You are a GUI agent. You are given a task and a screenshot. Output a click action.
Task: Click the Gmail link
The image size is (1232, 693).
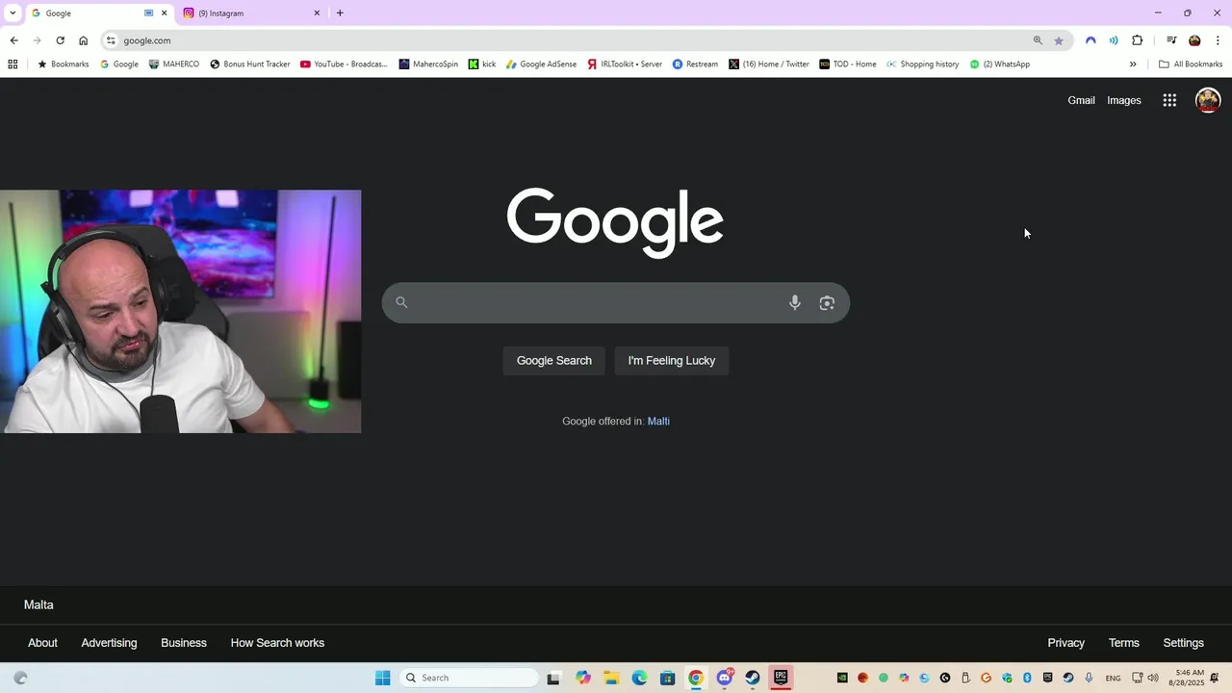pos(1081,100)
